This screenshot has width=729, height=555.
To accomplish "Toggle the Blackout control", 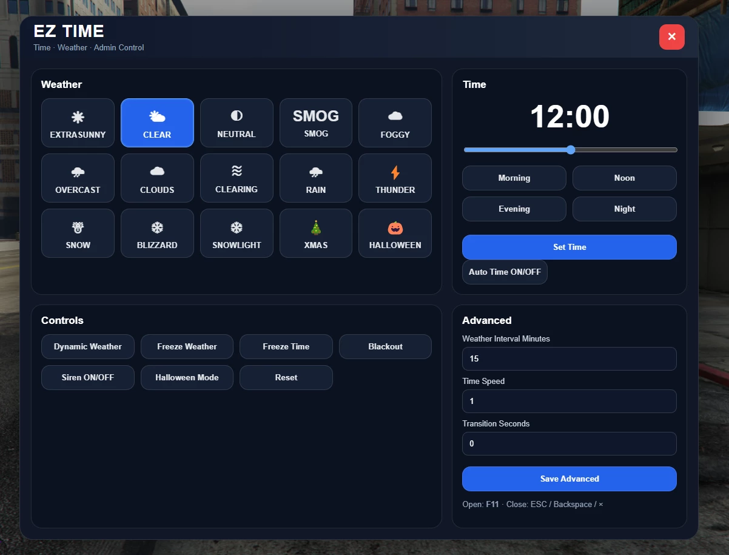I will pos(385,346).
